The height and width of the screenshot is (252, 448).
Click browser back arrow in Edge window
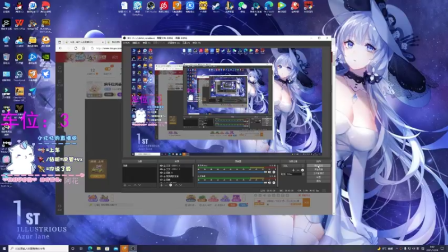[x=60, y=48]
